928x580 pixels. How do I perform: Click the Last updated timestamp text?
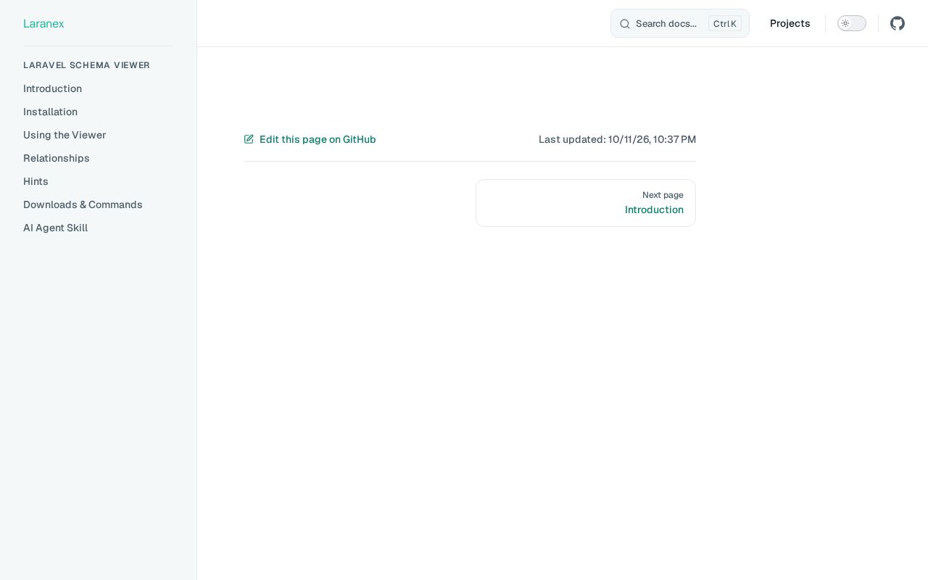617,139
